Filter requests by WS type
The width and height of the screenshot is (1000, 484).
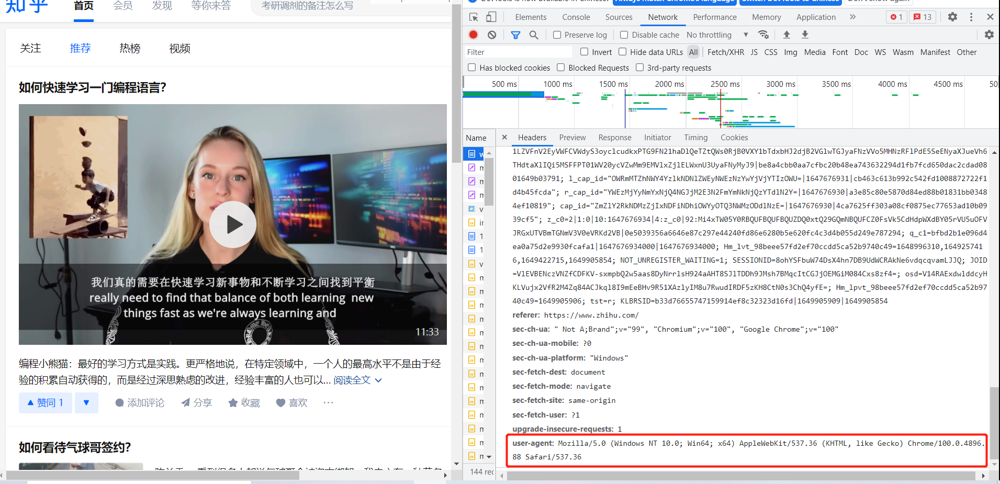(880, 52)
